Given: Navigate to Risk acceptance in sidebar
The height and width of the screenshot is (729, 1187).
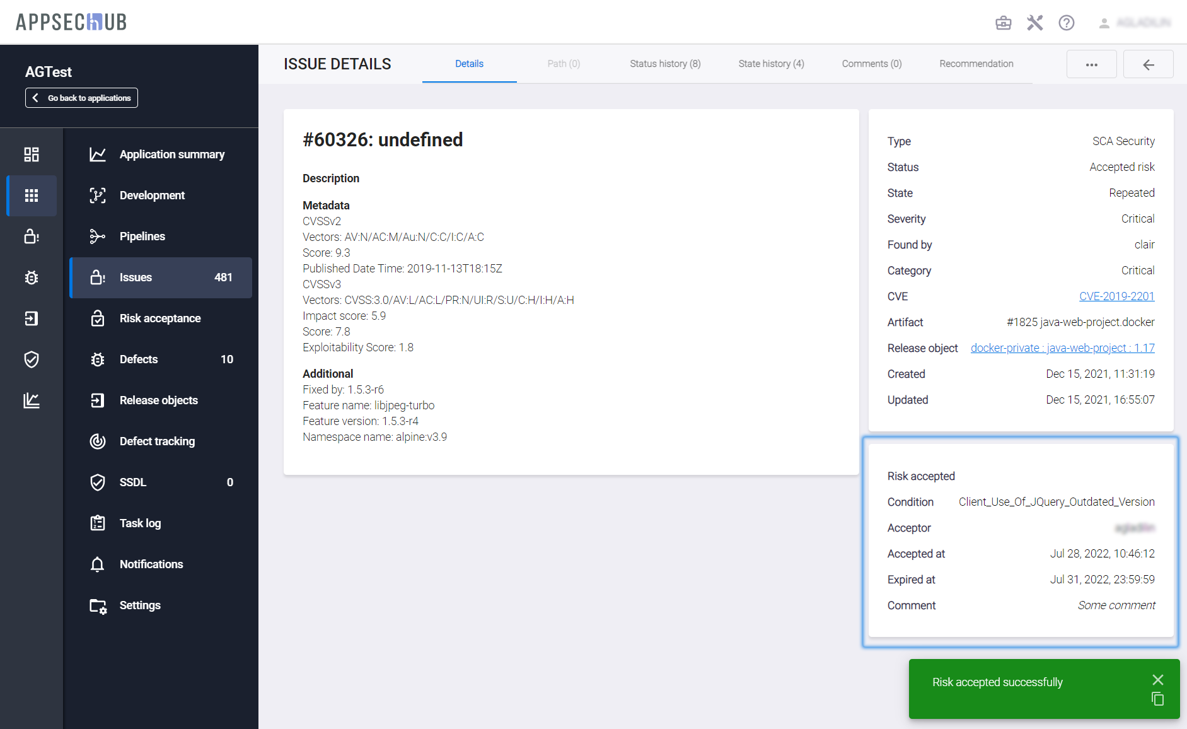Looking at the screenshot, I should tap(160, 318).
